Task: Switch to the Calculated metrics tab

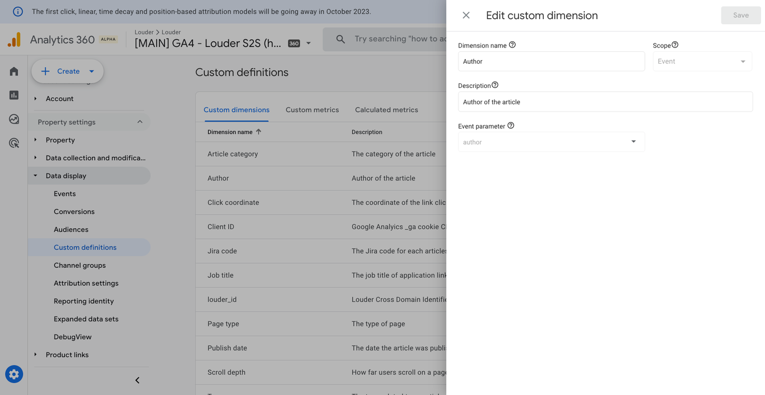Action: [x=386, y=110]
